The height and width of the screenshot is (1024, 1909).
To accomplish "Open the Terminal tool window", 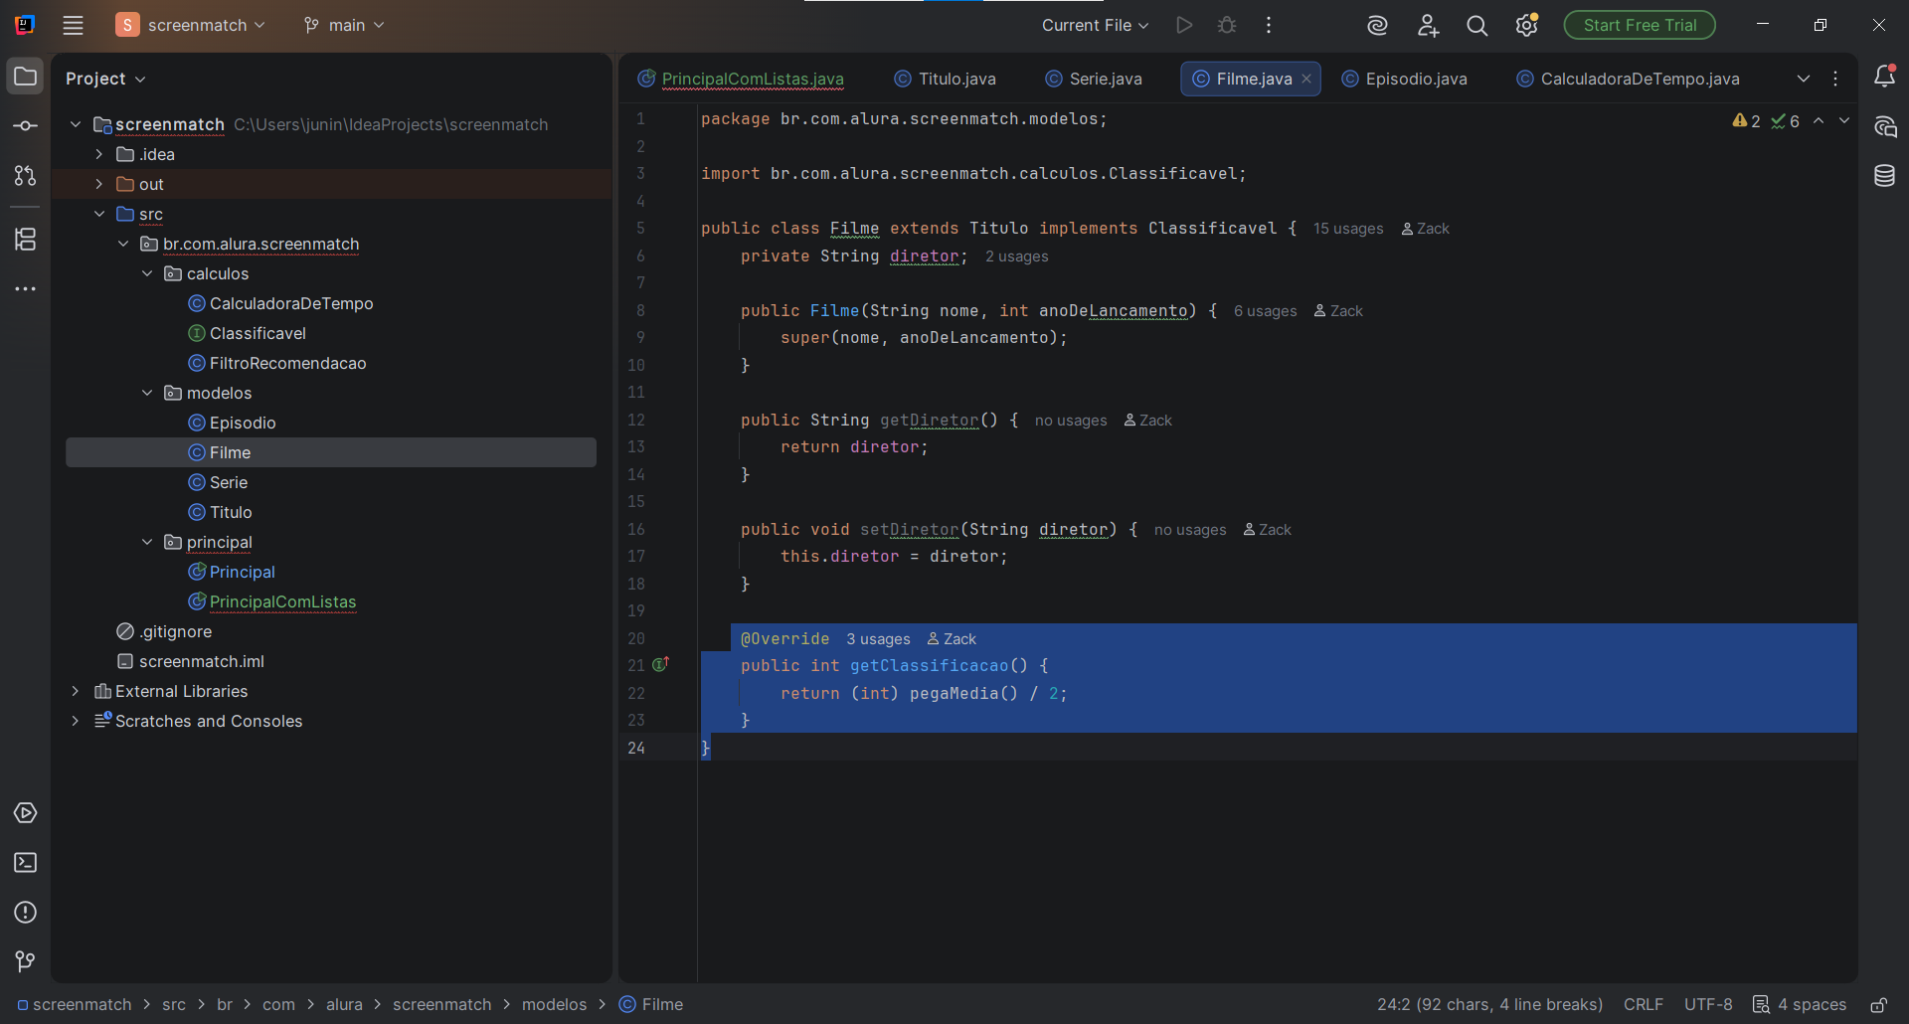I will click(x=25, y=863).
